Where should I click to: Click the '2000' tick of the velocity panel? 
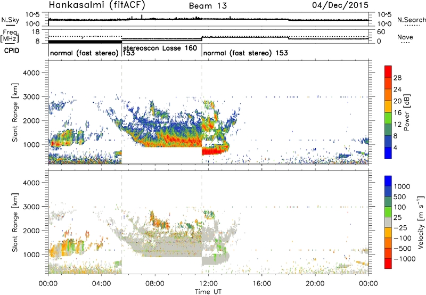coord(31,231)
